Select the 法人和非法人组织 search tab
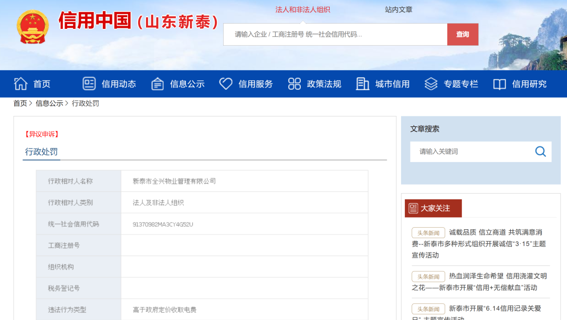 pos(303,9)
